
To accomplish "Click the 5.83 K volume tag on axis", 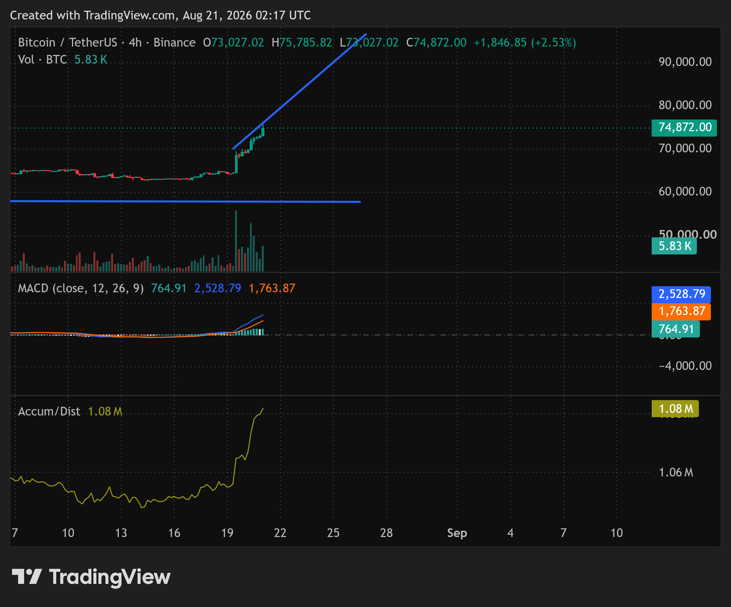I will [674, 246].
